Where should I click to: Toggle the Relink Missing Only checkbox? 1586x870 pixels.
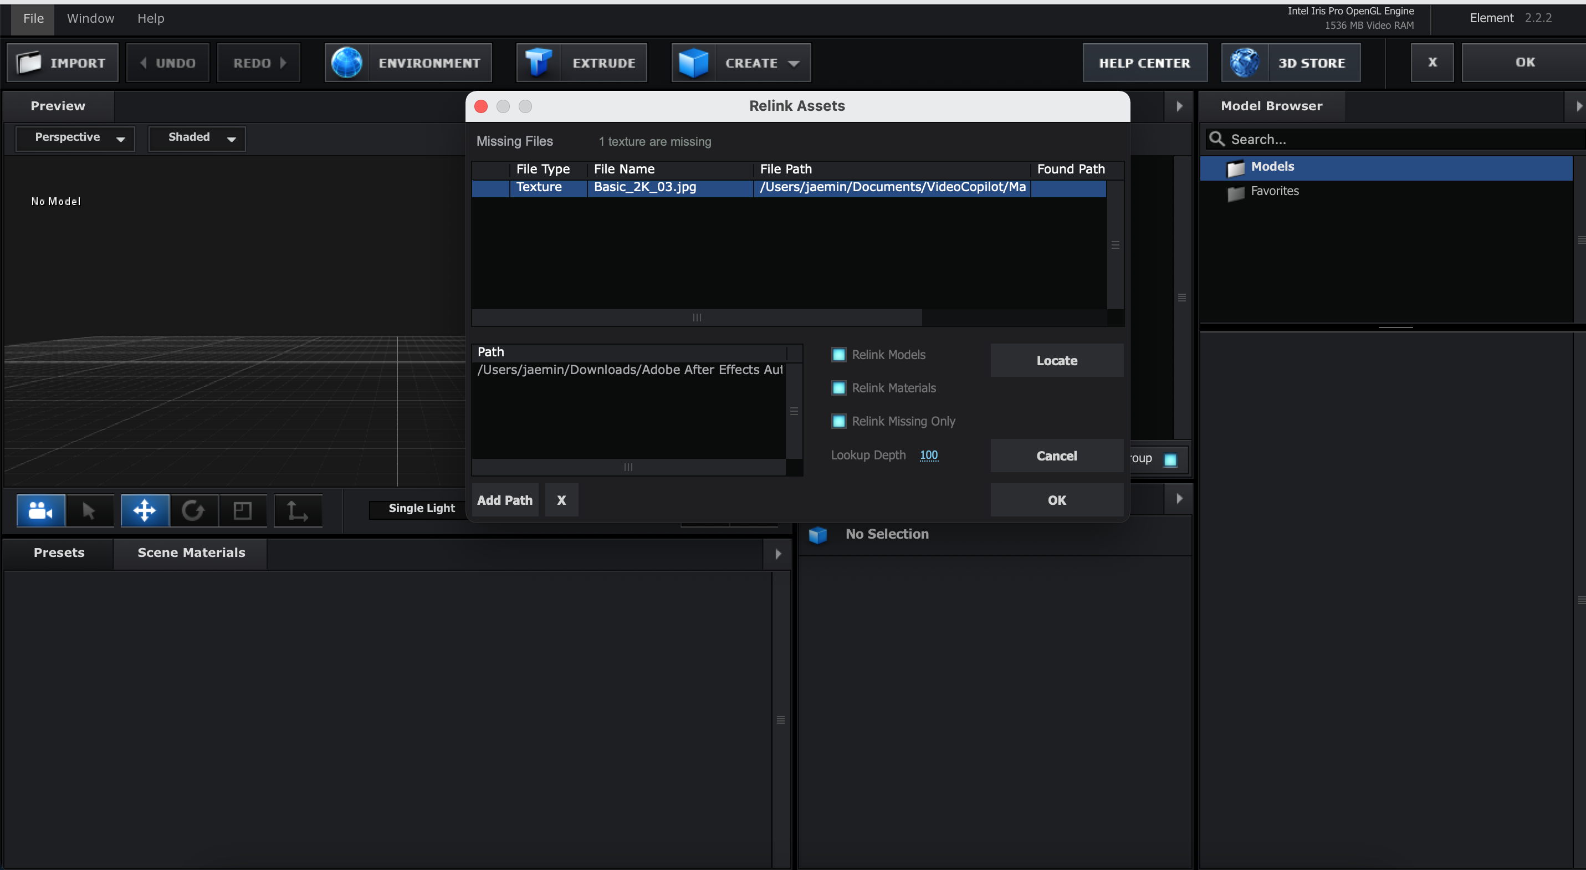(838, 421)
